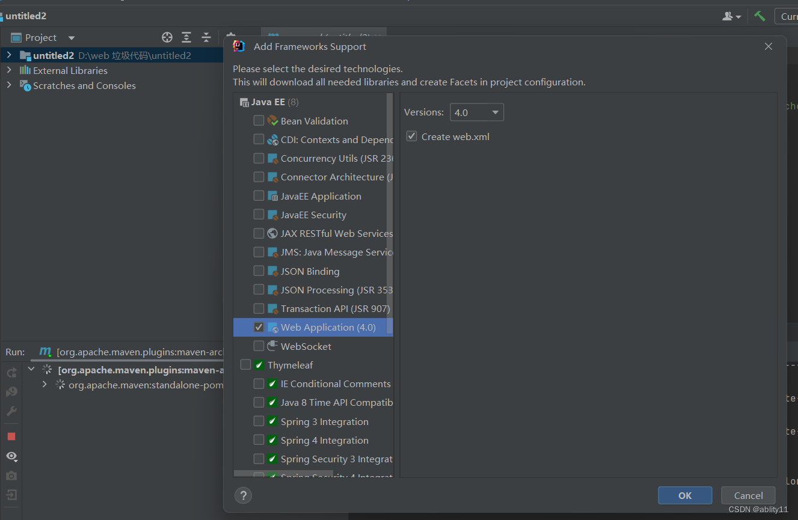This screenshot has height=520, width=798.
Task: Click the wrench icon in Run toolbar
Action: 11,411
